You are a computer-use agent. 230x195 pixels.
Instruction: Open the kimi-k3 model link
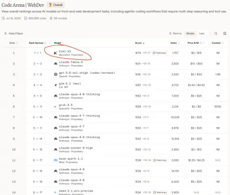(65, 51)
